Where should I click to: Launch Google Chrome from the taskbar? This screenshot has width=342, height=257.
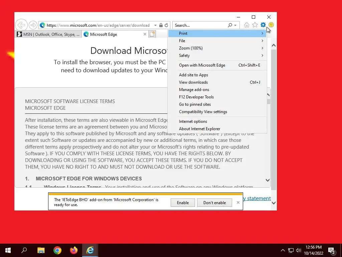(x=57, y=250)
